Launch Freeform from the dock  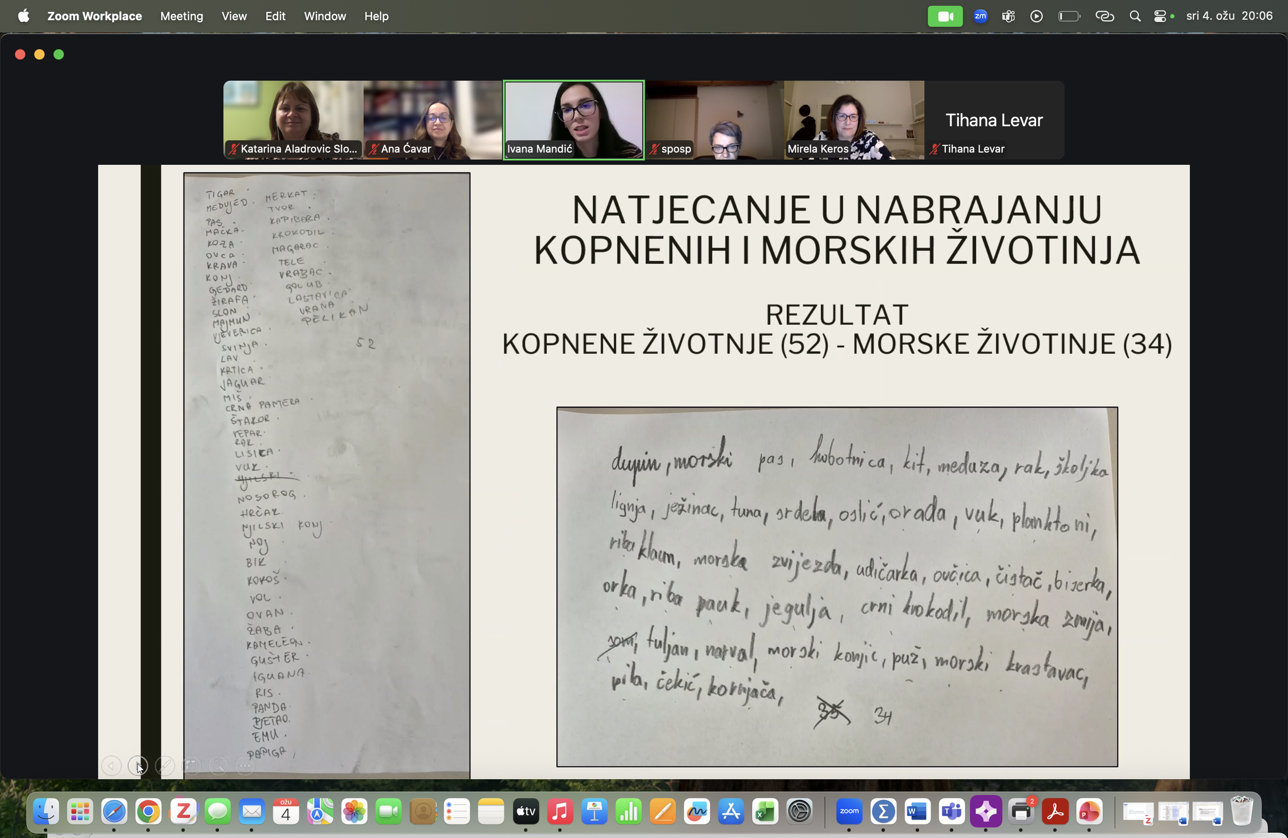coord(697,812)
